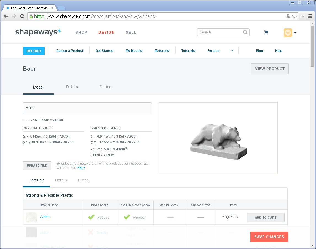This screenshot has width=316, height=249.
Task: Click the smiley account avatar
Action: pos(288,32)
